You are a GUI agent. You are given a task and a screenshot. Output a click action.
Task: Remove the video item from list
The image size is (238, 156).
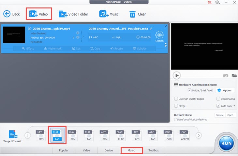(x=166, y=26)
